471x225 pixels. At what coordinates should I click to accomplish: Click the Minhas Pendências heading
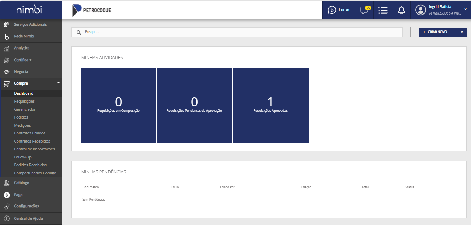[104, 172]
